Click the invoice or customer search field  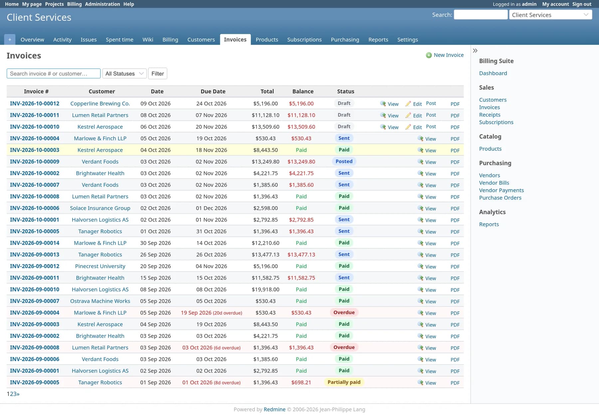[x=54, y=73]
